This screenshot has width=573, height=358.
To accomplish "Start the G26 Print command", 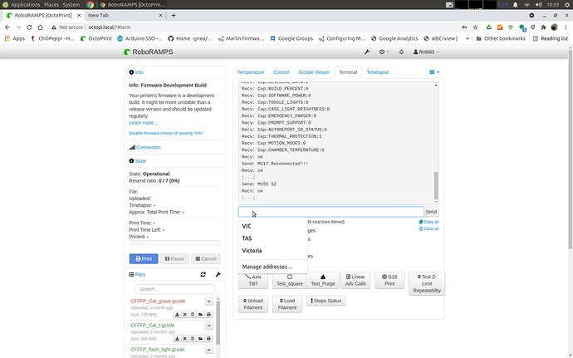I will click(x=389, y=280).
